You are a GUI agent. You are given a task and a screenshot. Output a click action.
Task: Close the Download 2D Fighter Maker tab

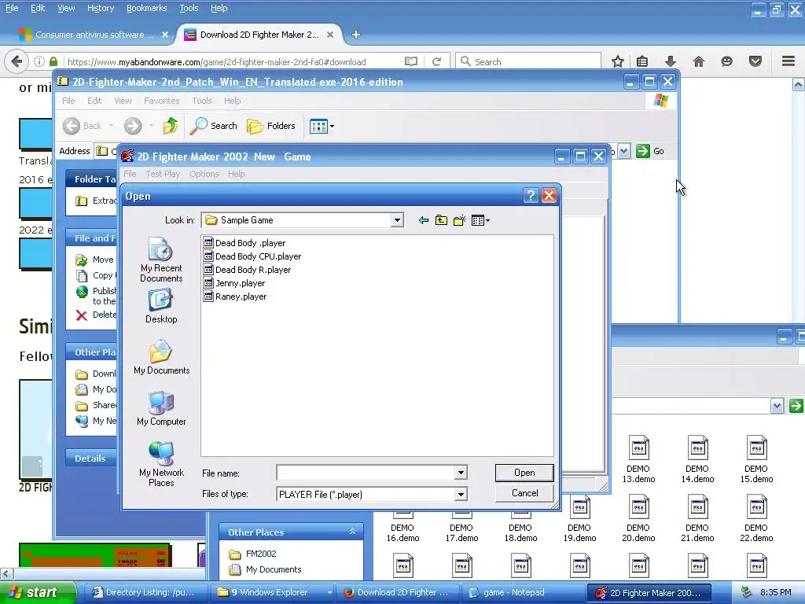coord(330,35)
